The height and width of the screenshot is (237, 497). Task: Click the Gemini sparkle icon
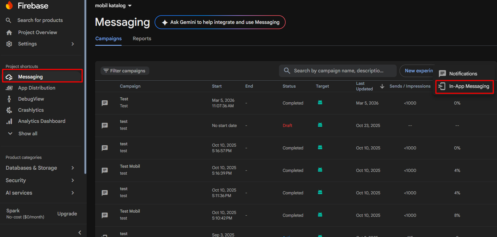pyautogui.click(x=165, y=22)
